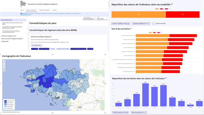Toggle the Ajouter des motifs switch
Viewport: 204px width, 115px height.
point(154,24)
